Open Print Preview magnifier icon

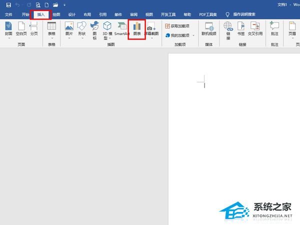click(38, 5)
